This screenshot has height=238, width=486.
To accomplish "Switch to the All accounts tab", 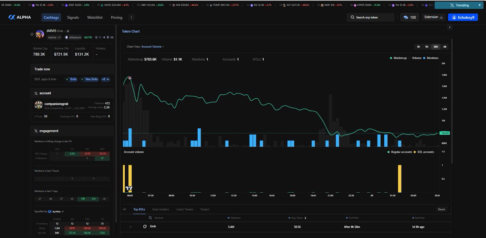I will pyautogui.click(x=124, y=209).
